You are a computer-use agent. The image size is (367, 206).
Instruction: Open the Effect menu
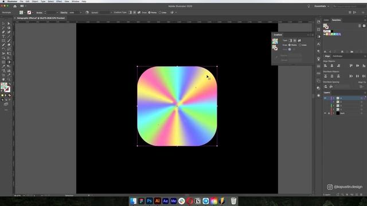[59, 1]
